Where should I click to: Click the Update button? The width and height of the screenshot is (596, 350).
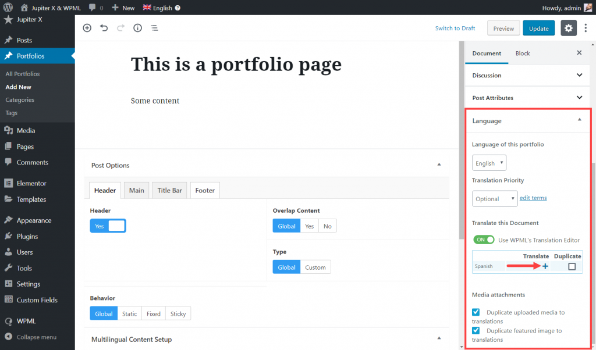[x=538, y=28]
